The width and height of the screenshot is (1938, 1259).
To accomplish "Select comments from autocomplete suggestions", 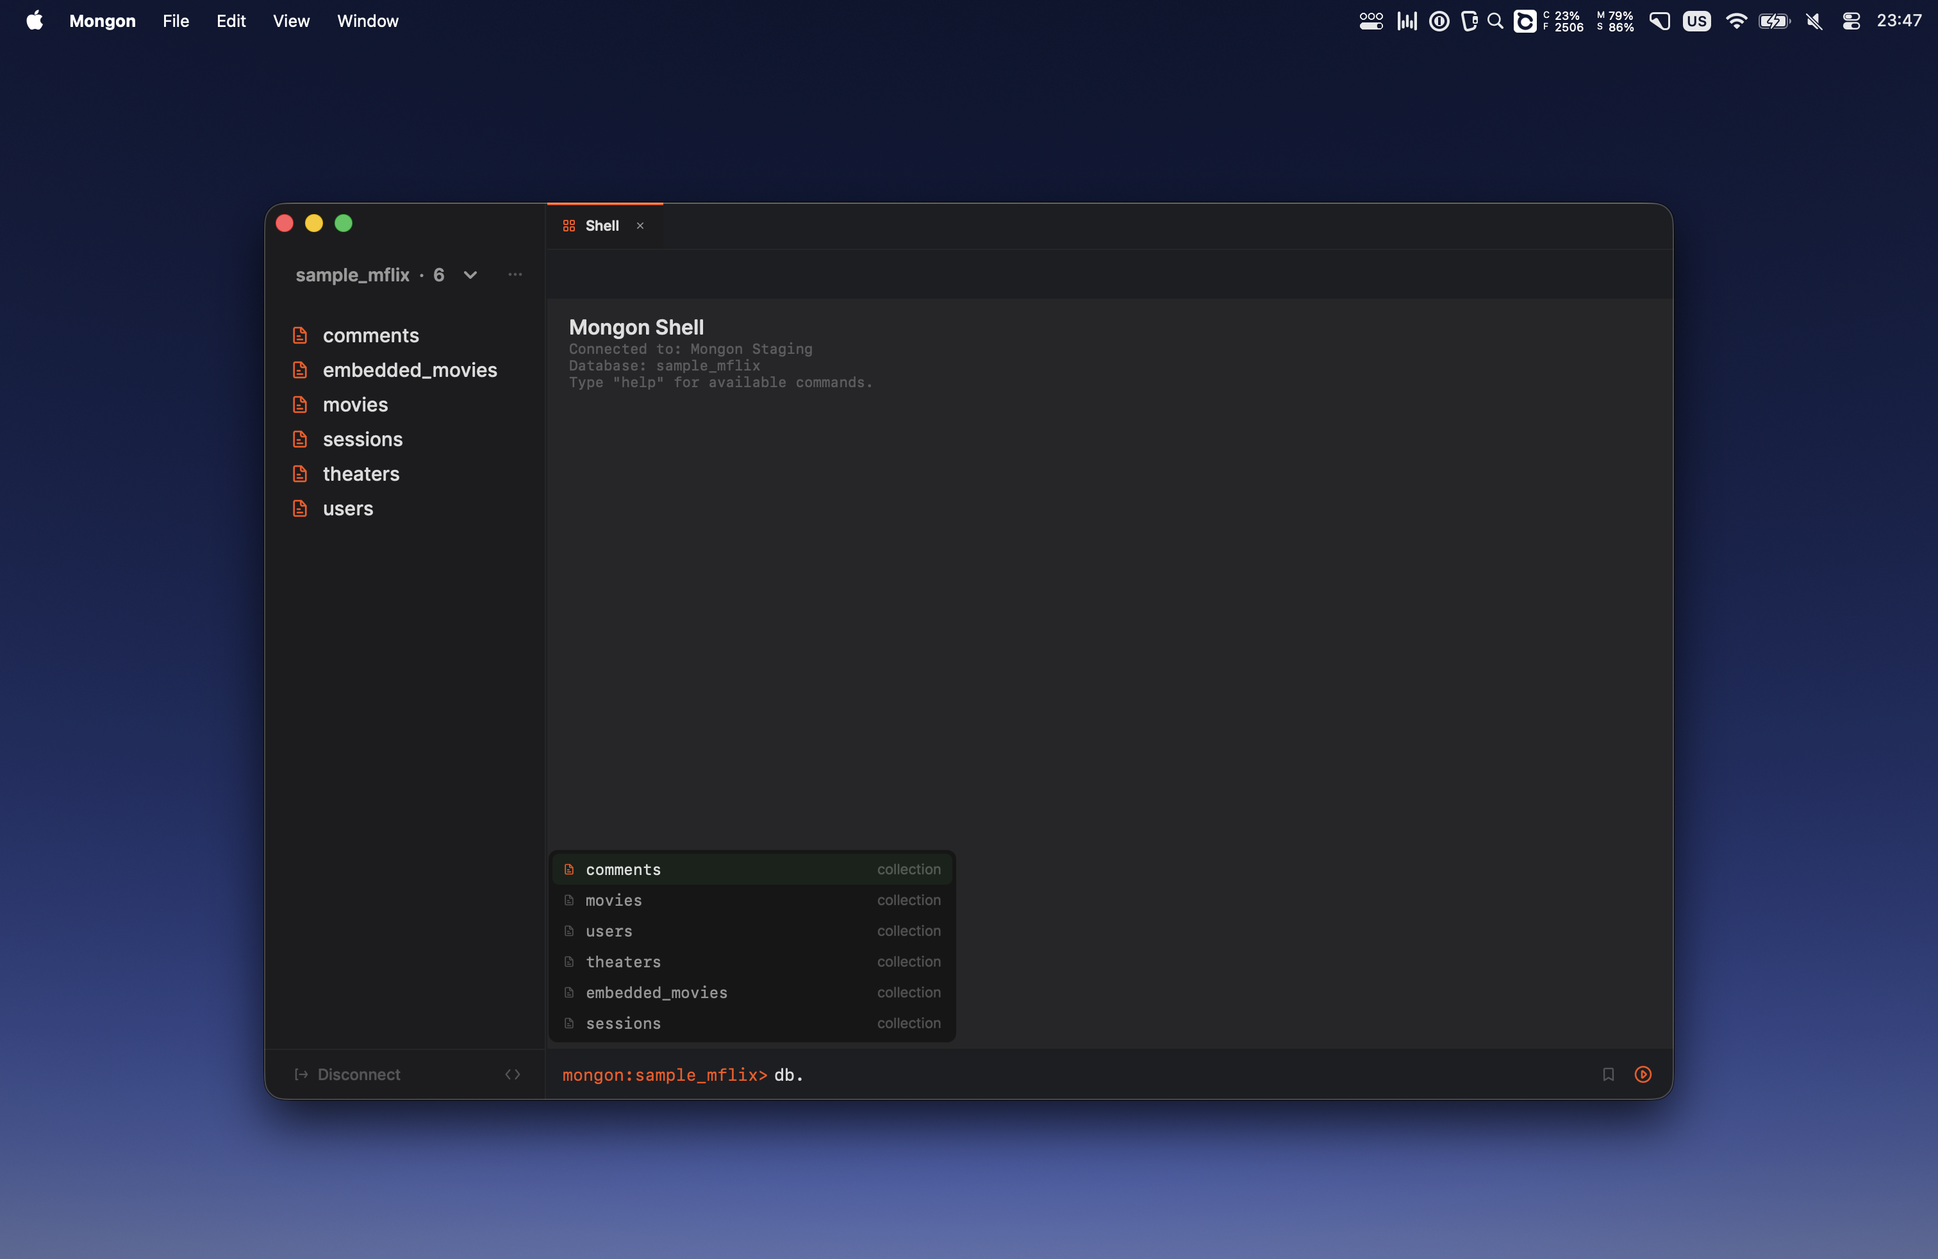I will [x=752, y=869].
